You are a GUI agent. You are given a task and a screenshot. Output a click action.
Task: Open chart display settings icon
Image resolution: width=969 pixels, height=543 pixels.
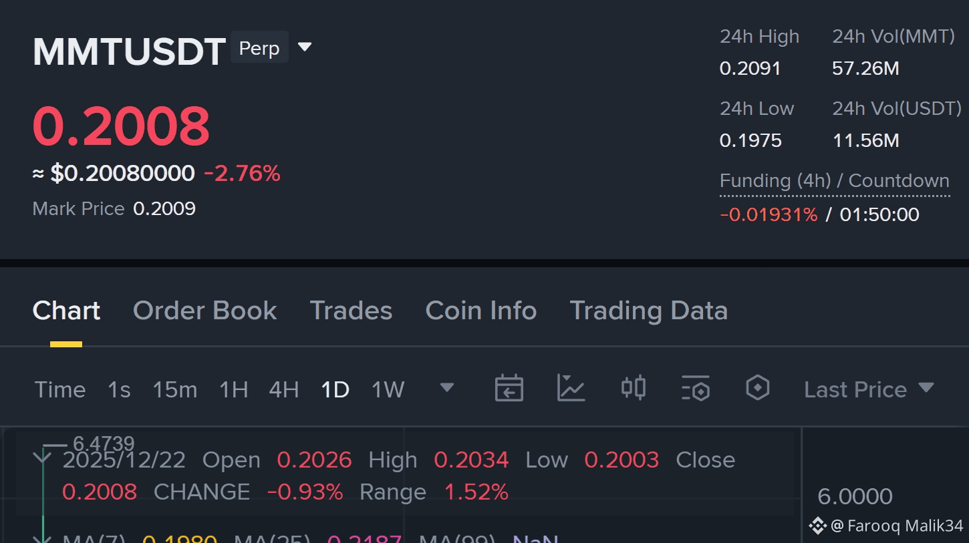click(695, 388)
